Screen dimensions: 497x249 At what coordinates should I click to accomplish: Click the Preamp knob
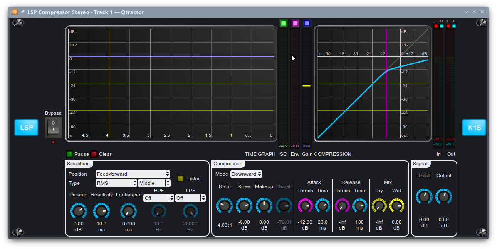pos(78,211)
